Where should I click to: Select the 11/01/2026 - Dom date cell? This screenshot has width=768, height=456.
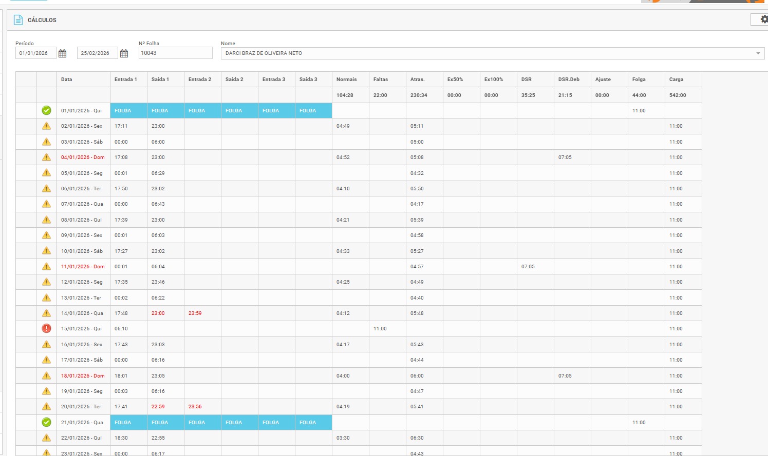83,267
